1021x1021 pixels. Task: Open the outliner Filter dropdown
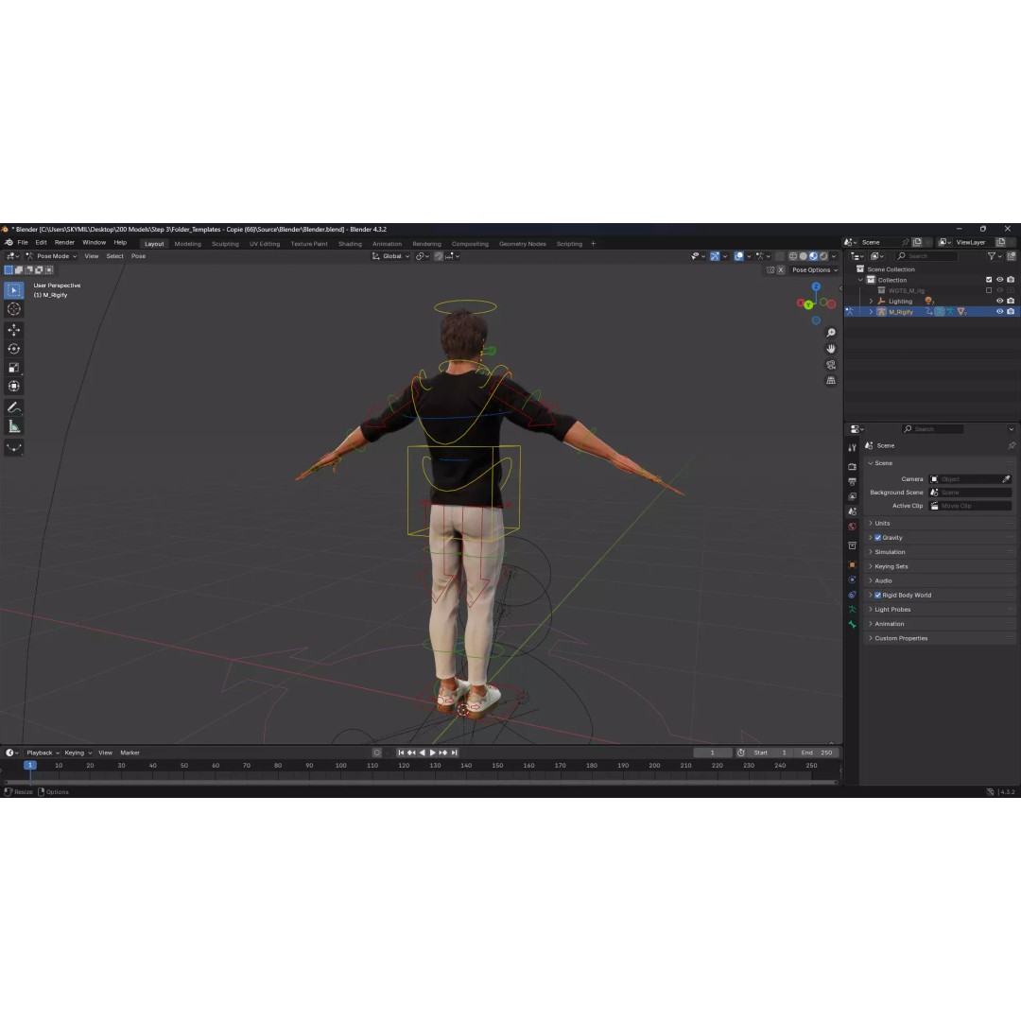pos(995,256)
